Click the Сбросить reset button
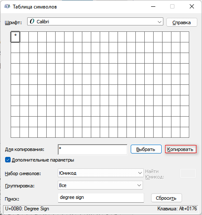The width and height of the screenshot is (202, 215). coord(166,198)
